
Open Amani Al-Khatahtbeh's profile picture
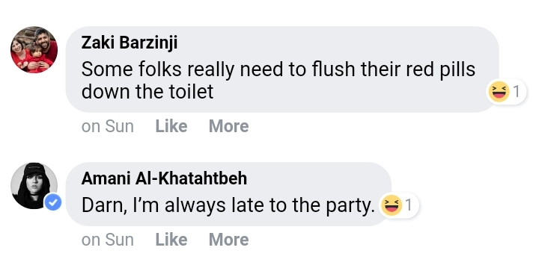pos(34,185)
